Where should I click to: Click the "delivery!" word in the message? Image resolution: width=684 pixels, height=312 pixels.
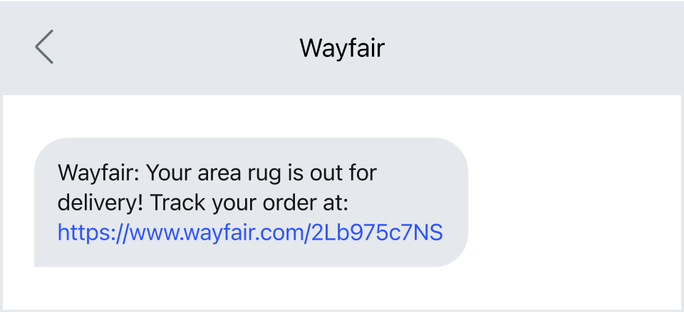[x=100, y=203]
